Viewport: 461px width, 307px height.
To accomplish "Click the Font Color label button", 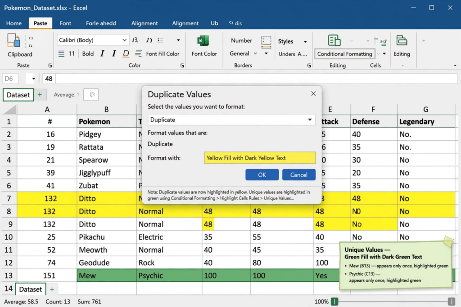I will tap(204, 53).
